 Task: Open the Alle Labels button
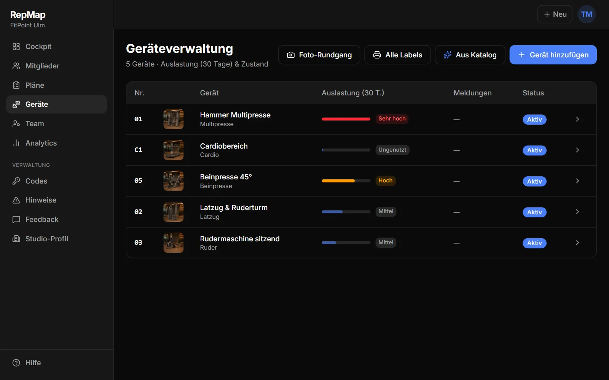pyautogui.click(x=397, y=55)
